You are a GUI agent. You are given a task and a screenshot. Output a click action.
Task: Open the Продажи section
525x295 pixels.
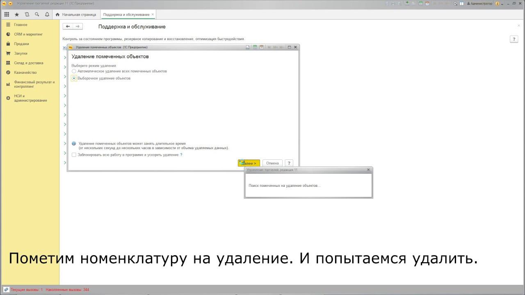click(21, 44)
